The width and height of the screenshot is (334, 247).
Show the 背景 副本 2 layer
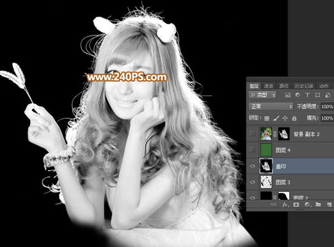tap(252, 134)
